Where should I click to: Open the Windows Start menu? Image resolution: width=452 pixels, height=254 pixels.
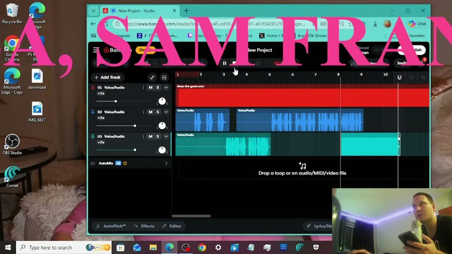(x=8, y=247)
